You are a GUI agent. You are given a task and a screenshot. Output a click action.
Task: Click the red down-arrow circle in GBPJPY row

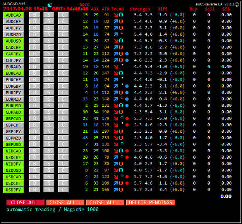point(121,132)
